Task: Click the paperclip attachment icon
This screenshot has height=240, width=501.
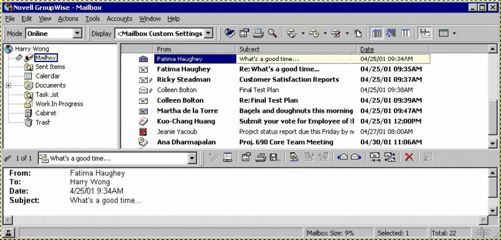Action: (8, 158)
